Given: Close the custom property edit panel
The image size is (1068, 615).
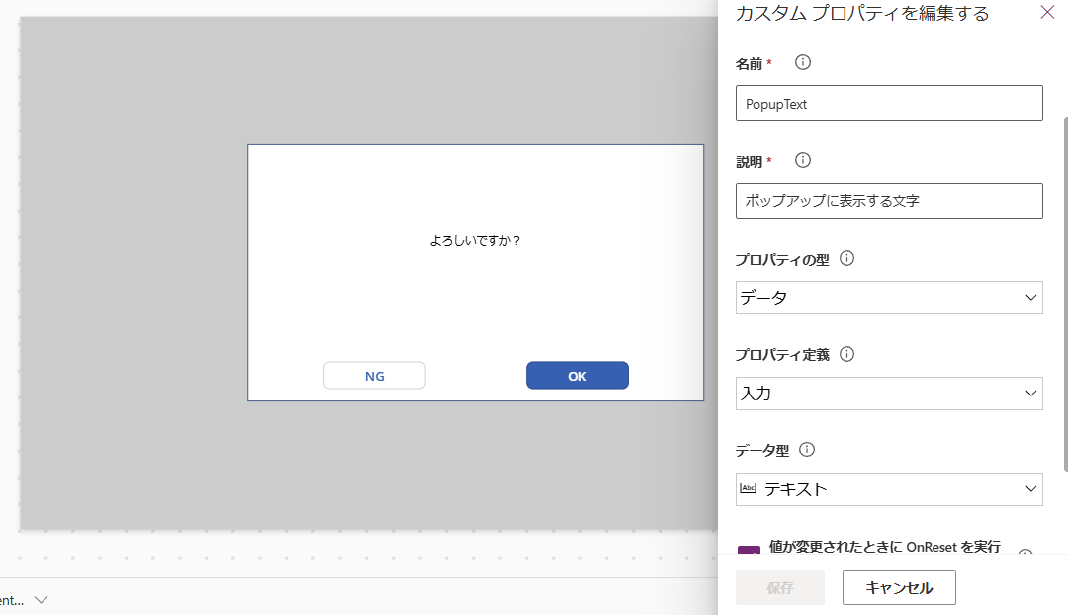Looking at the screenshot, I should [1047, 12].
